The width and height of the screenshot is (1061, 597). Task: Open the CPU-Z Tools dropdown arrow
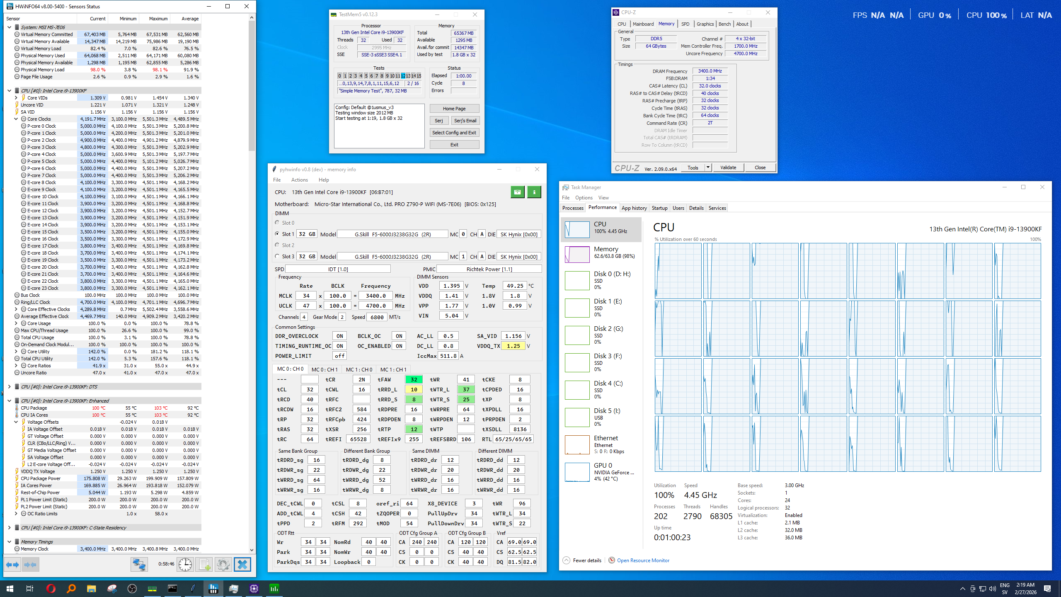pos(708,167)
